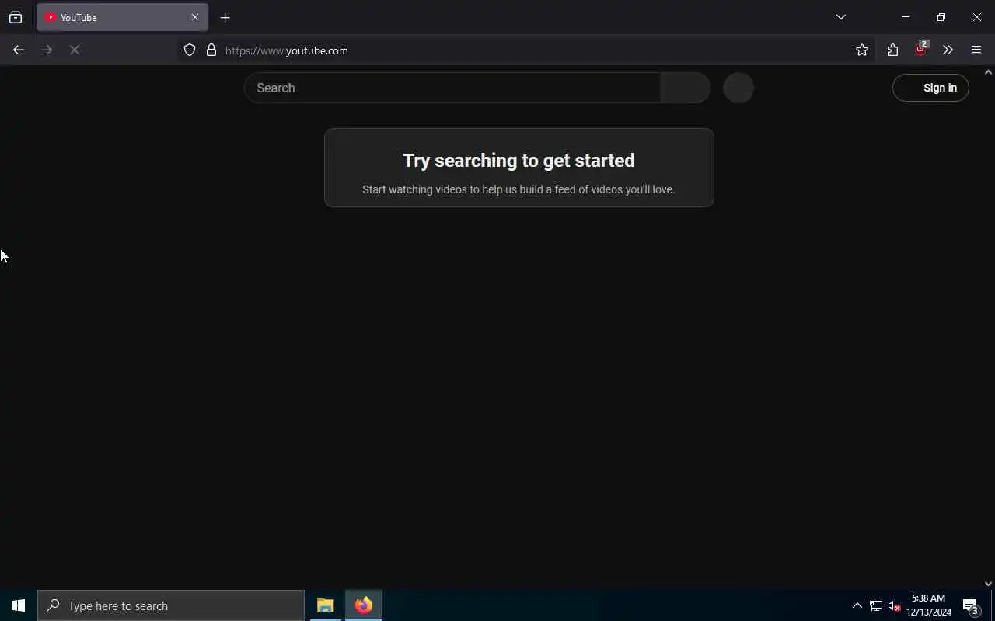Click page scrollbar up arrow
The width and height of the screenshot is (995, 621).
coord(988,72)
